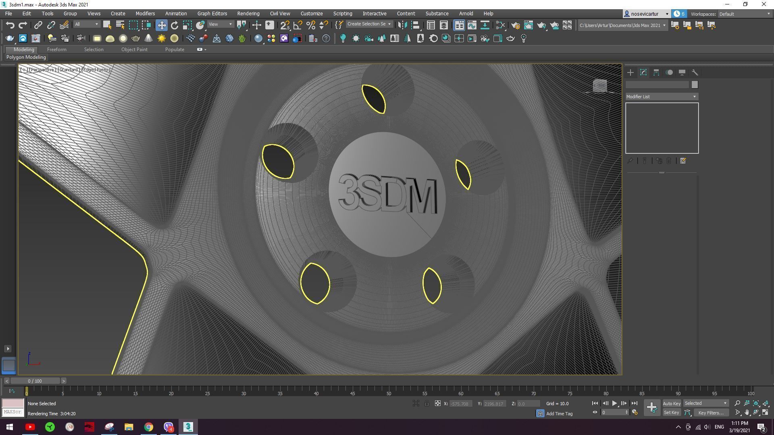Click the pink MAXScript listener swatch
Image resolution: width=774 pixels, height=435 pixels.
point(13,403)
